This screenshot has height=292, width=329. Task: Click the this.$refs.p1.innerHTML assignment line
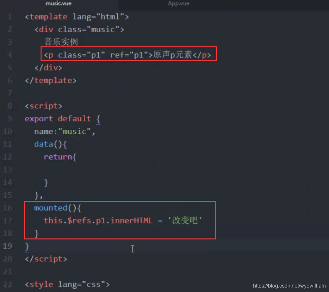point(123,221)
